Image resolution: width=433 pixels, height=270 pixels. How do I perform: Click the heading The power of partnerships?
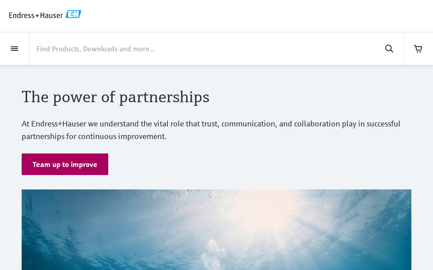tap(115, 97)
